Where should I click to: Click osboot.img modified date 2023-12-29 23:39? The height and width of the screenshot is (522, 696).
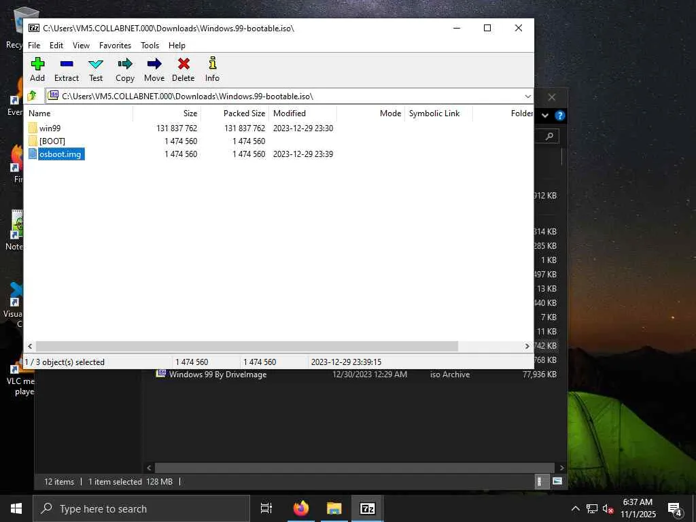(303, 154)
